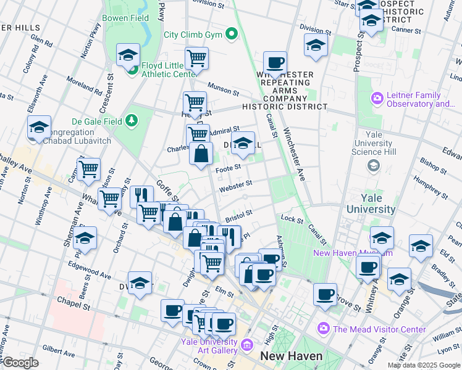This screenshot has height=370, width=462.
Task: Select school marker above Congregation Chabad Lubavitch
Action: [x=39, y=128]
